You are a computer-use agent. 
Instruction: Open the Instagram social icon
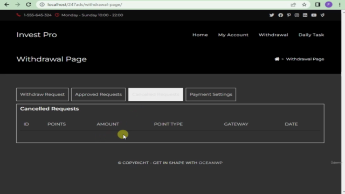(x=297, y=15)
